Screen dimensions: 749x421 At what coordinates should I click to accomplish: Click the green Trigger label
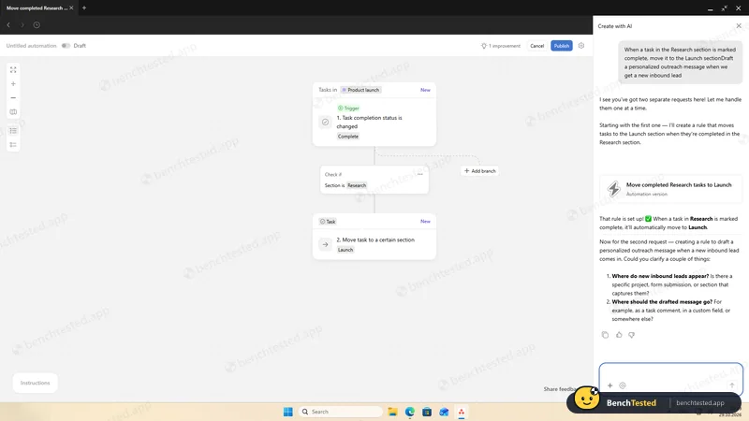pyautogui.click(x=348, y=108)
